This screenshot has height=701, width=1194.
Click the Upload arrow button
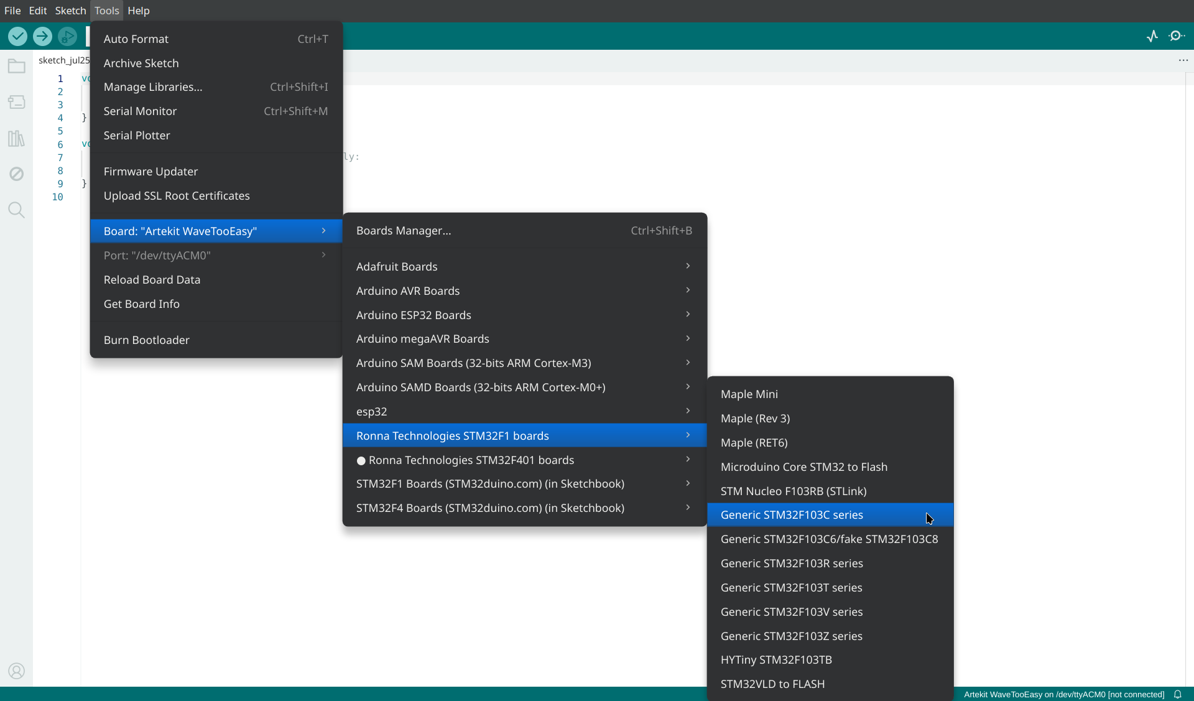pyautogui.click(x=42, y=37)
